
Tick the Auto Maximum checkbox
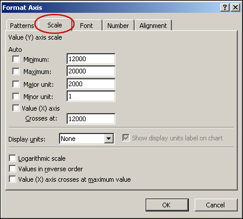pyautogui.click(x=16, y=72)
